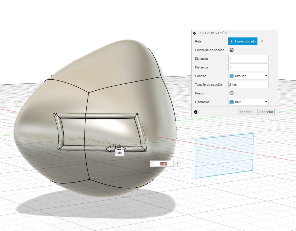Click the Tamaño de sección field
This screenshot has width=296, height=231.
(248, 85)
